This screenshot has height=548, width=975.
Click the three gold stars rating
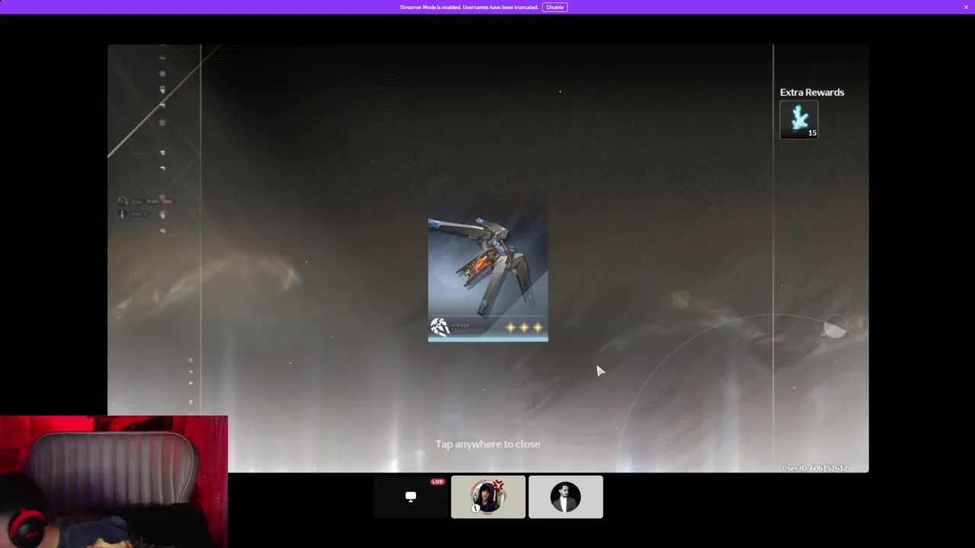pyautogui.click(x=524, y=327)
